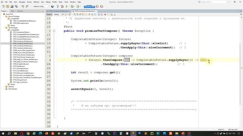Screen dimensions: 243x136
Task: Click the Redo toolbar icon
Action: pyautogui.click(x=27, y=6)
